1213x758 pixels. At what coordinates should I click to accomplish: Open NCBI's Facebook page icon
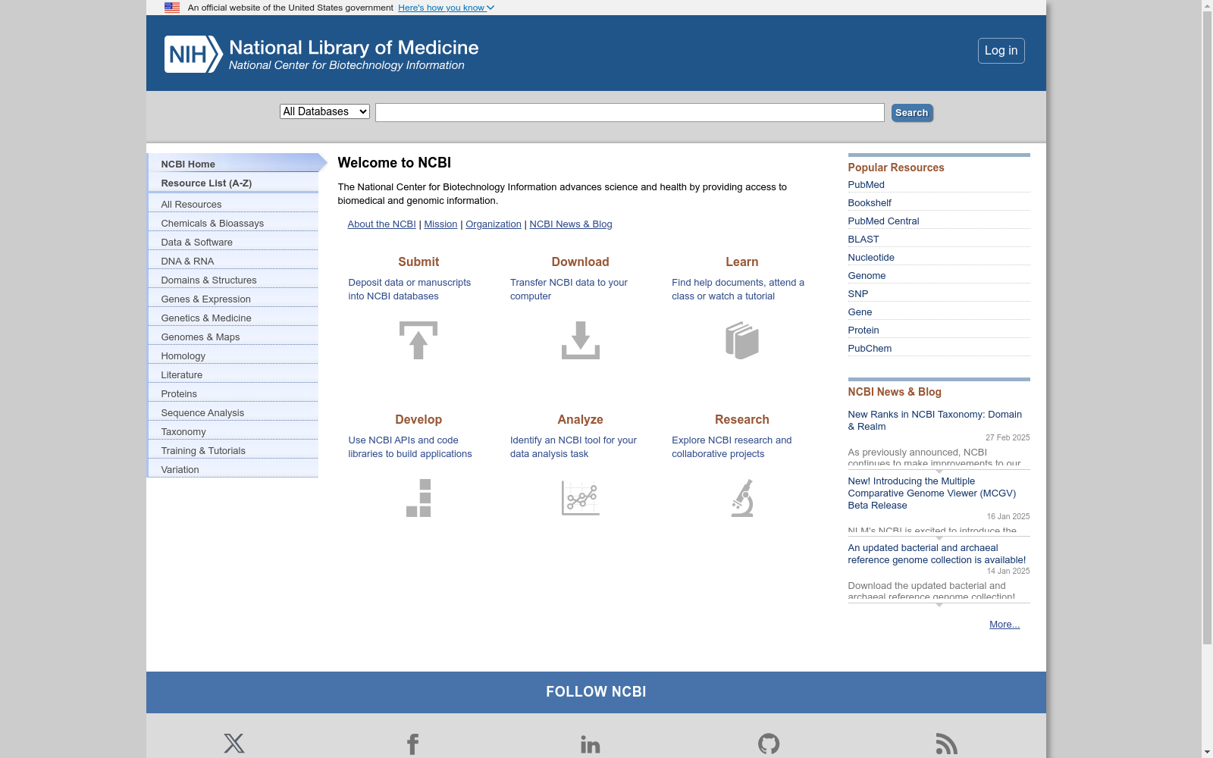pos(412,744)
